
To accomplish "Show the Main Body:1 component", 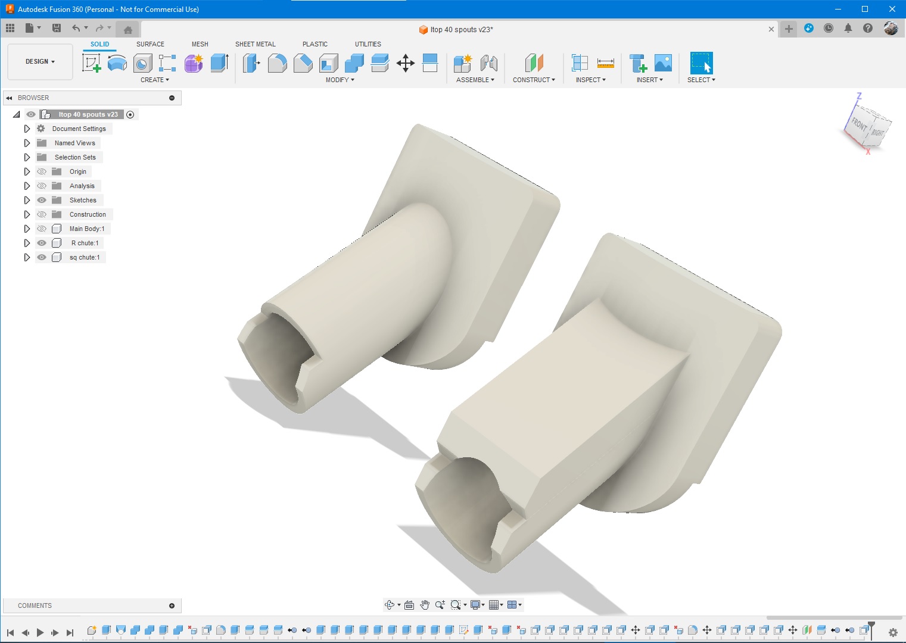I will 42,229.
